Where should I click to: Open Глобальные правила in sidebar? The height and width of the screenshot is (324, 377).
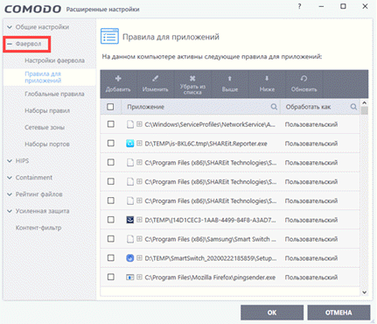(54, 94)
